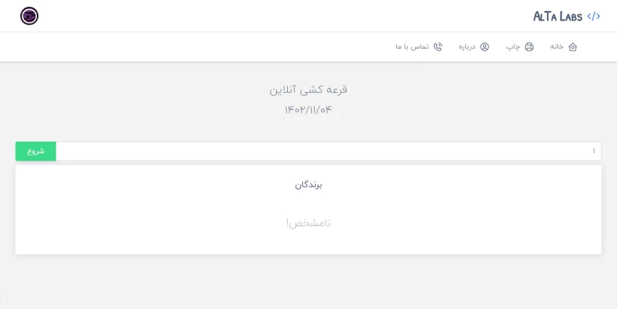Focus the winner count input field
This screenshot has width=617, height=309.
pyautogui.click(x=328, y=151)
